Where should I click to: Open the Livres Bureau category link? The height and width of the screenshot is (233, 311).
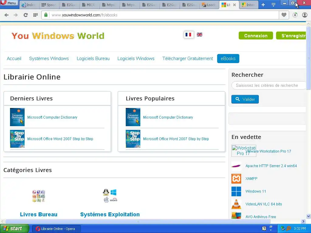(x=39, y=214)
